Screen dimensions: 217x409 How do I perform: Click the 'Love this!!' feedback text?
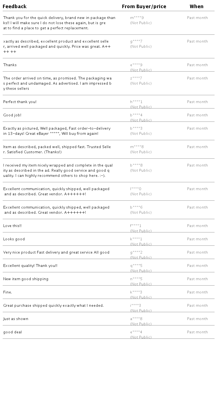(x=12, y=226)
